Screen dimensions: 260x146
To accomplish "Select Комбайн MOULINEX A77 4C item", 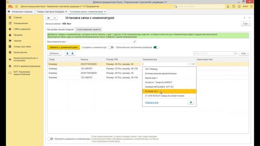I will pos(169,87).
